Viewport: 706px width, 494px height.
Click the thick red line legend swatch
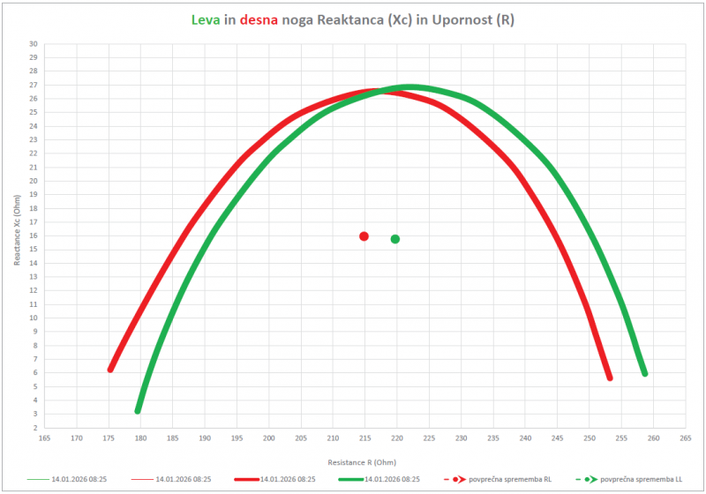[x=247, y=479]
